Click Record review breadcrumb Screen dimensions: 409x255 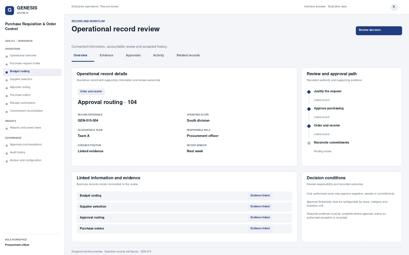[x=109, y=7]
